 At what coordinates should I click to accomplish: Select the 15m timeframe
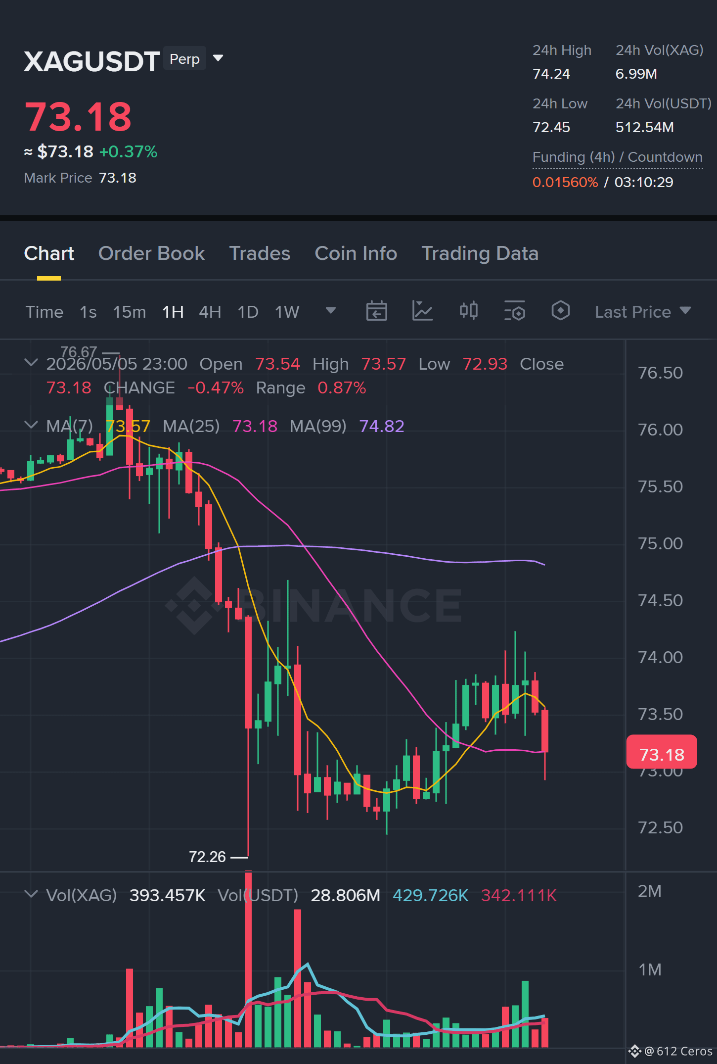130,312
